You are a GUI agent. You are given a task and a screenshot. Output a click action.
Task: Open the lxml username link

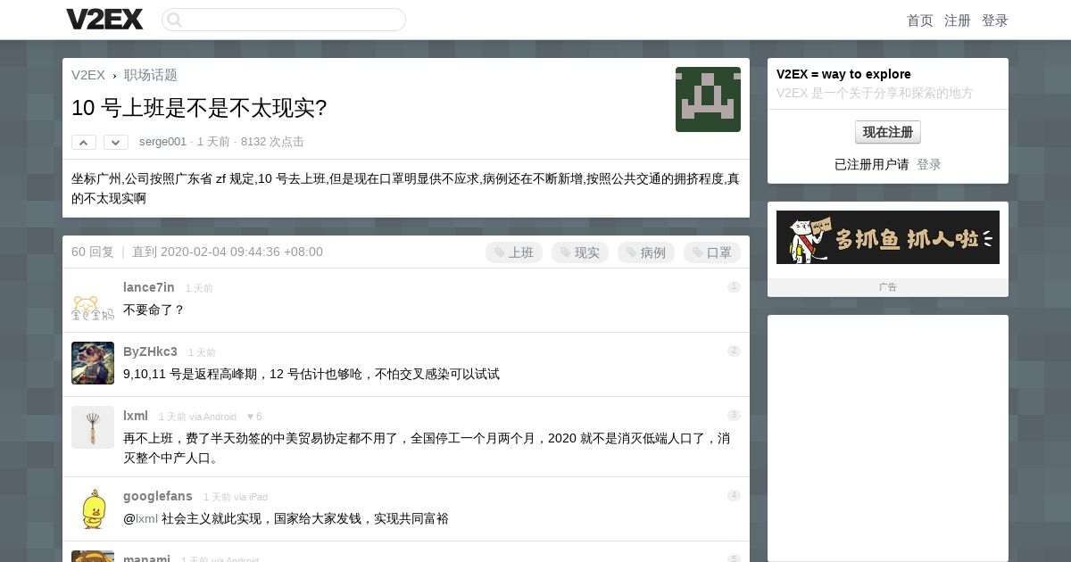coord(136,416)
